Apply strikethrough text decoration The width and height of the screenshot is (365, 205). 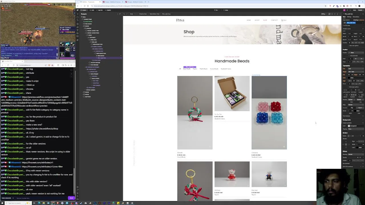(353, 84)
